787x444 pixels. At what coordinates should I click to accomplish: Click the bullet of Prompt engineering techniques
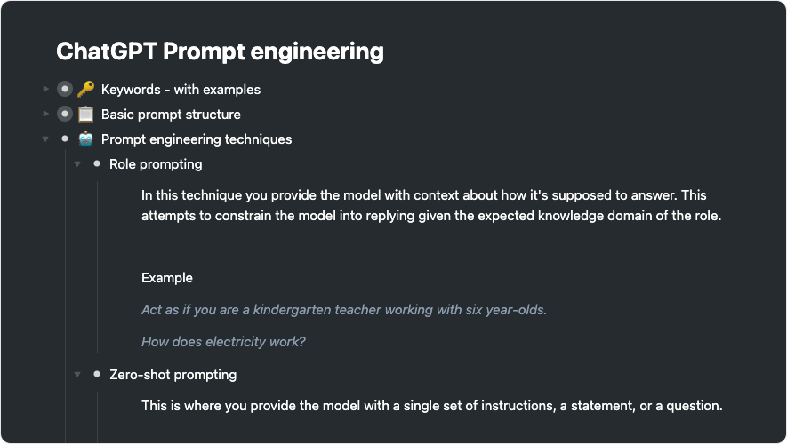64,139
